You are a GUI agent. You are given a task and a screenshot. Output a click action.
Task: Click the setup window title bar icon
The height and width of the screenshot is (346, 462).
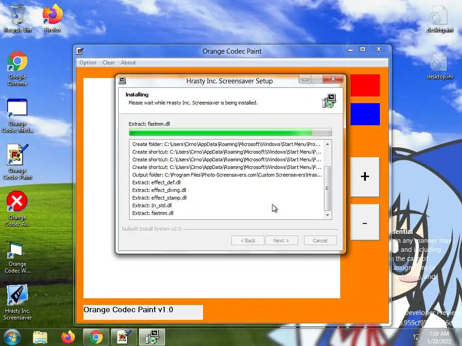click(122, 81)
